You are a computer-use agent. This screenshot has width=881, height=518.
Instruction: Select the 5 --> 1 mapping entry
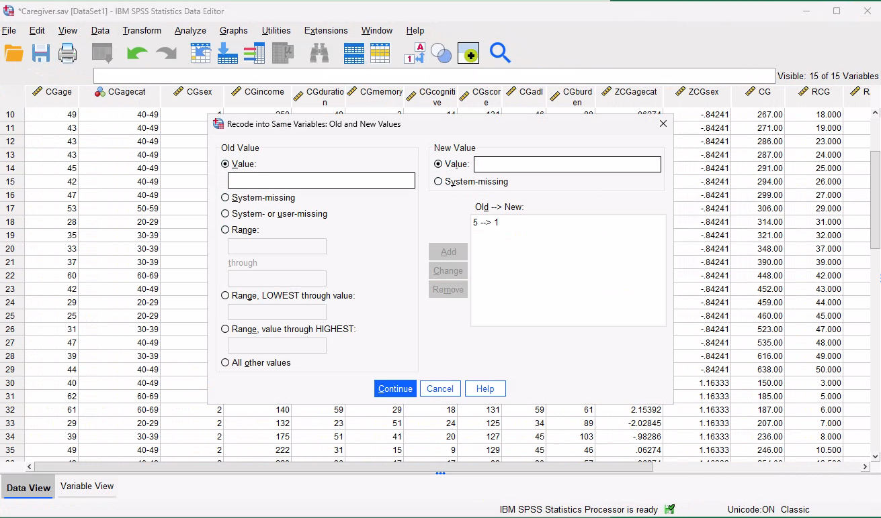486,223
